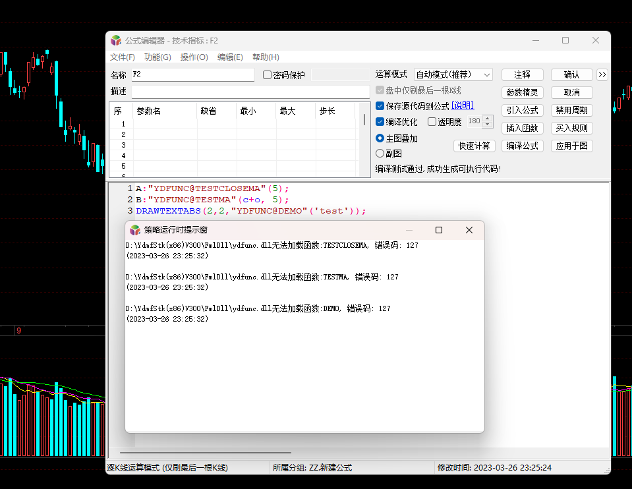
Task: Click status bar 所属分组 ZZ.新建公式 entry
Action: (312, 468)
